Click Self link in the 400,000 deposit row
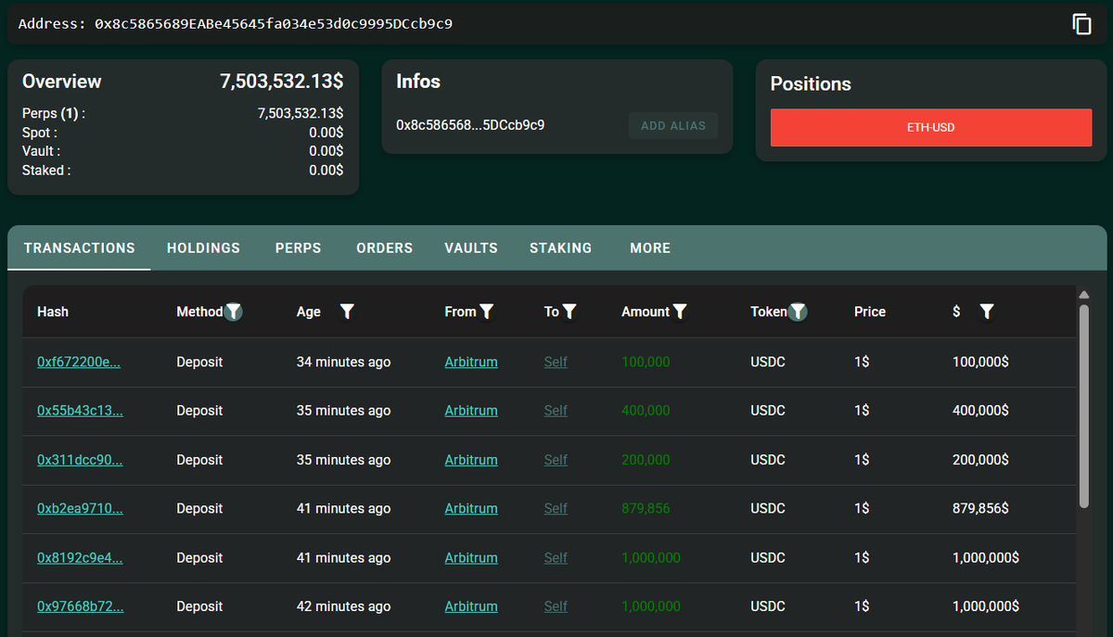This screenshot has height=637, width=1113. coord(556,410)
